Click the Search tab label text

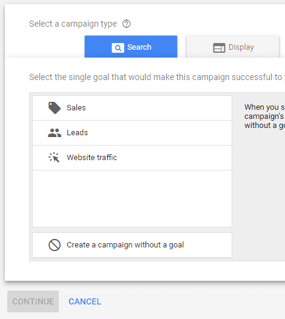tap(139, 47)
